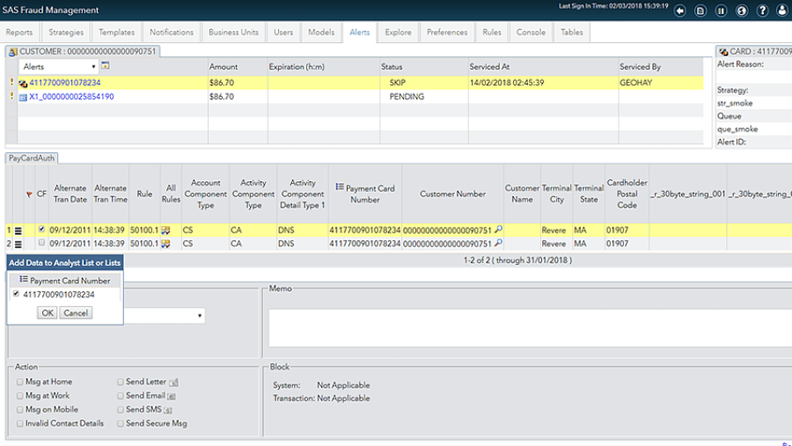Open the user profile icon
This screenshot has height=446, width=792.
782,11
